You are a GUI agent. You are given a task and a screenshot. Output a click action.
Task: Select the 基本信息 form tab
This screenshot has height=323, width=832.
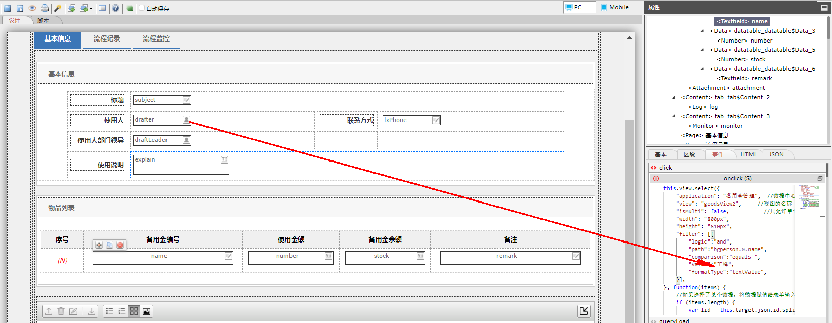[58, 39]
